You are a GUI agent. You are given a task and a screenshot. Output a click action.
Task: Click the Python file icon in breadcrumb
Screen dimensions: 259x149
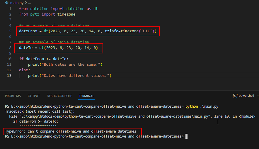(7, 3)
